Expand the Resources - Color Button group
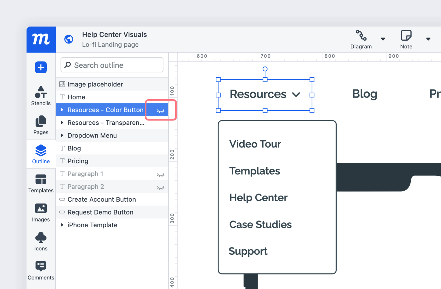 (x=62, y=110)
